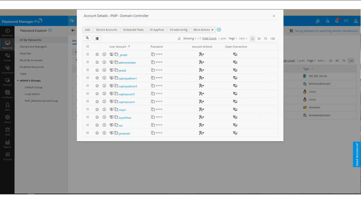Viewport: 361px width, 203px height.
Task: Select Favorites in explorer
Action: pos(25,53)
